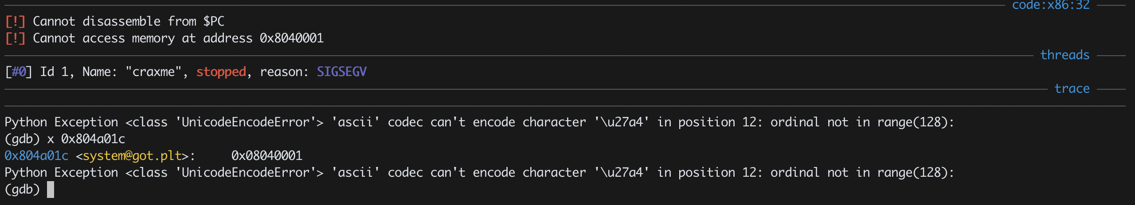
Task: Click the SIGSEGV signal reason text
Action: coord(341,72)
